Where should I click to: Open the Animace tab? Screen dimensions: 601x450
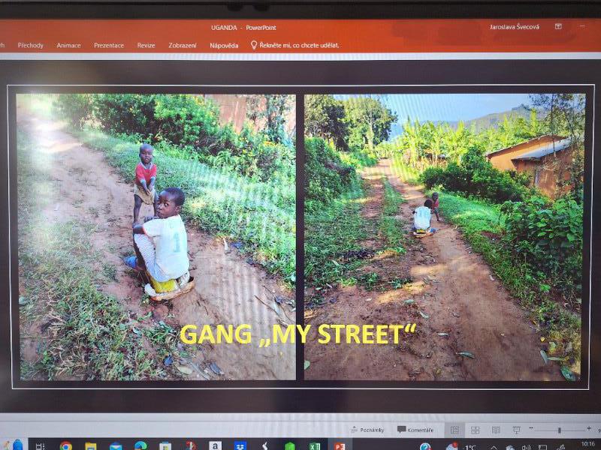pyautogui.click(x=68, y=45)
